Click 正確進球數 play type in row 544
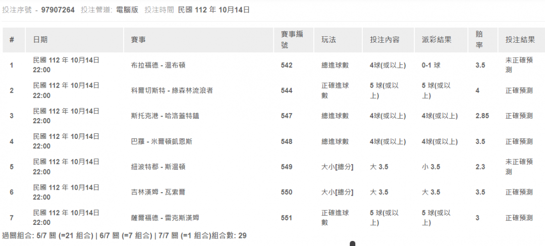Screen dimensions: 545x246 pyautogui.click(x=335, y=91)
